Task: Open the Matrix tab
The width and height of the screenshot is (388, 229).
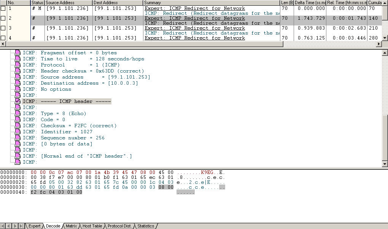Action: (x=71, y=226)
